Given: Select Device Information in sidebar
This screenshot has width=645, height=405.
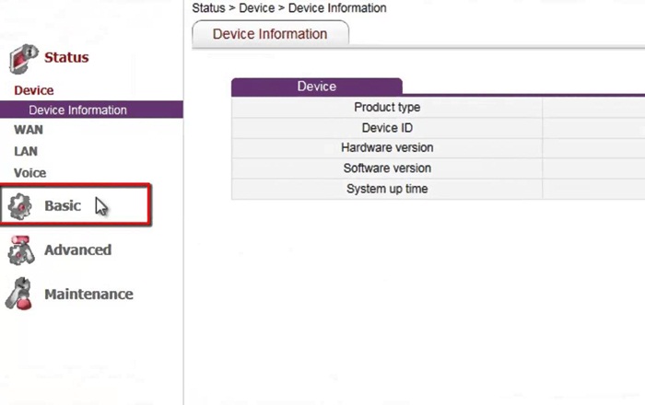Looking at the screenshot, I should click(x=91, y=110).
